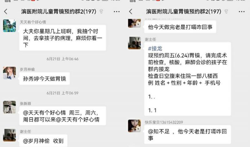This screenshot has width=250, height=147.
Task: Tap the back arrow in right chat
Action: pyautogui.click(x=131, y=12)
